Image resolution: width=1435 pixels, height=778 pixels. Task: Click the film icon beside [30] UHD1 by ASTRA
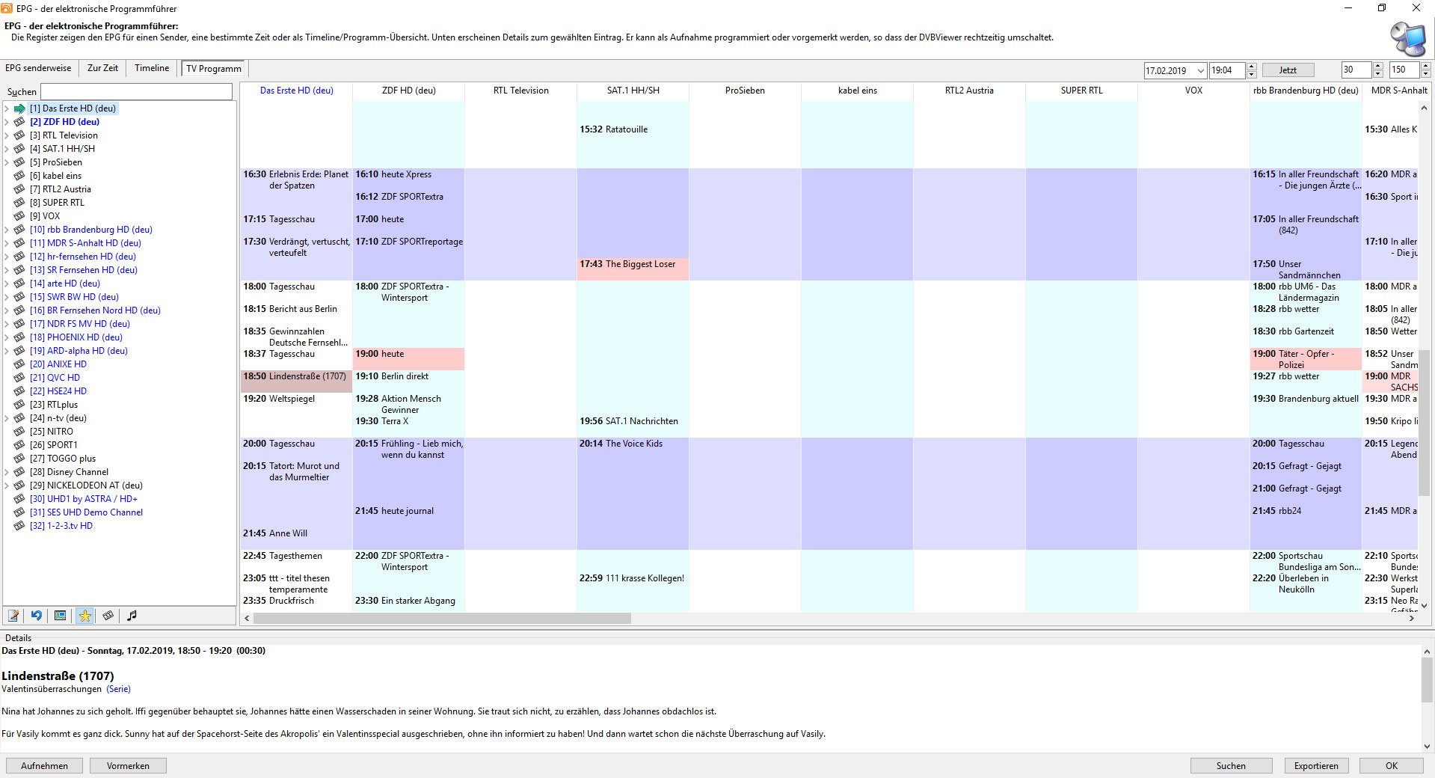click(x=19, y=499)
